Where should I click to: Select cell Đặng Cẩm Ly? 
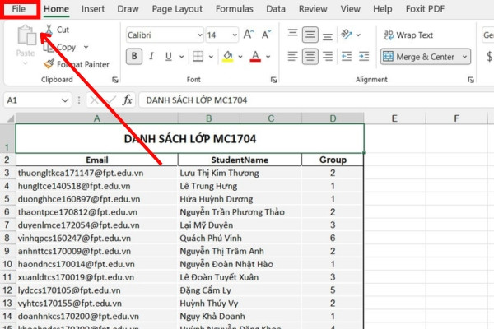240,290
